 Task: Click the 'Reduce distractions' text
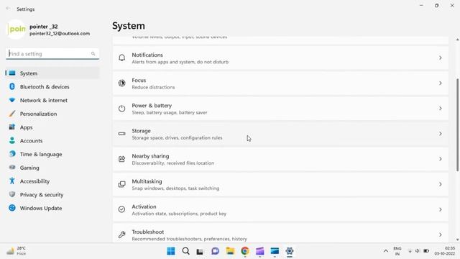click(153, 87)
